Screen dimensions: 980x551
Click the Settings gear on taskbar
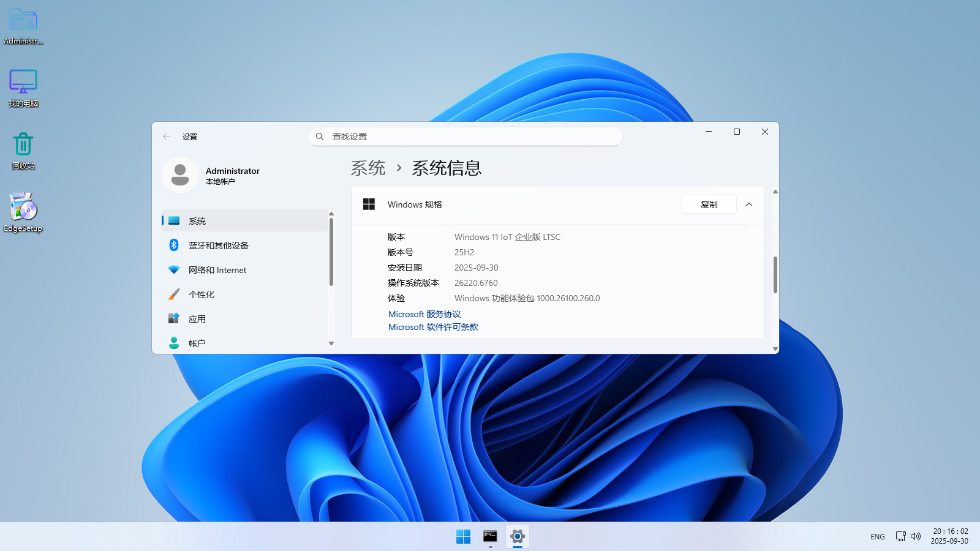click(518, 536)
